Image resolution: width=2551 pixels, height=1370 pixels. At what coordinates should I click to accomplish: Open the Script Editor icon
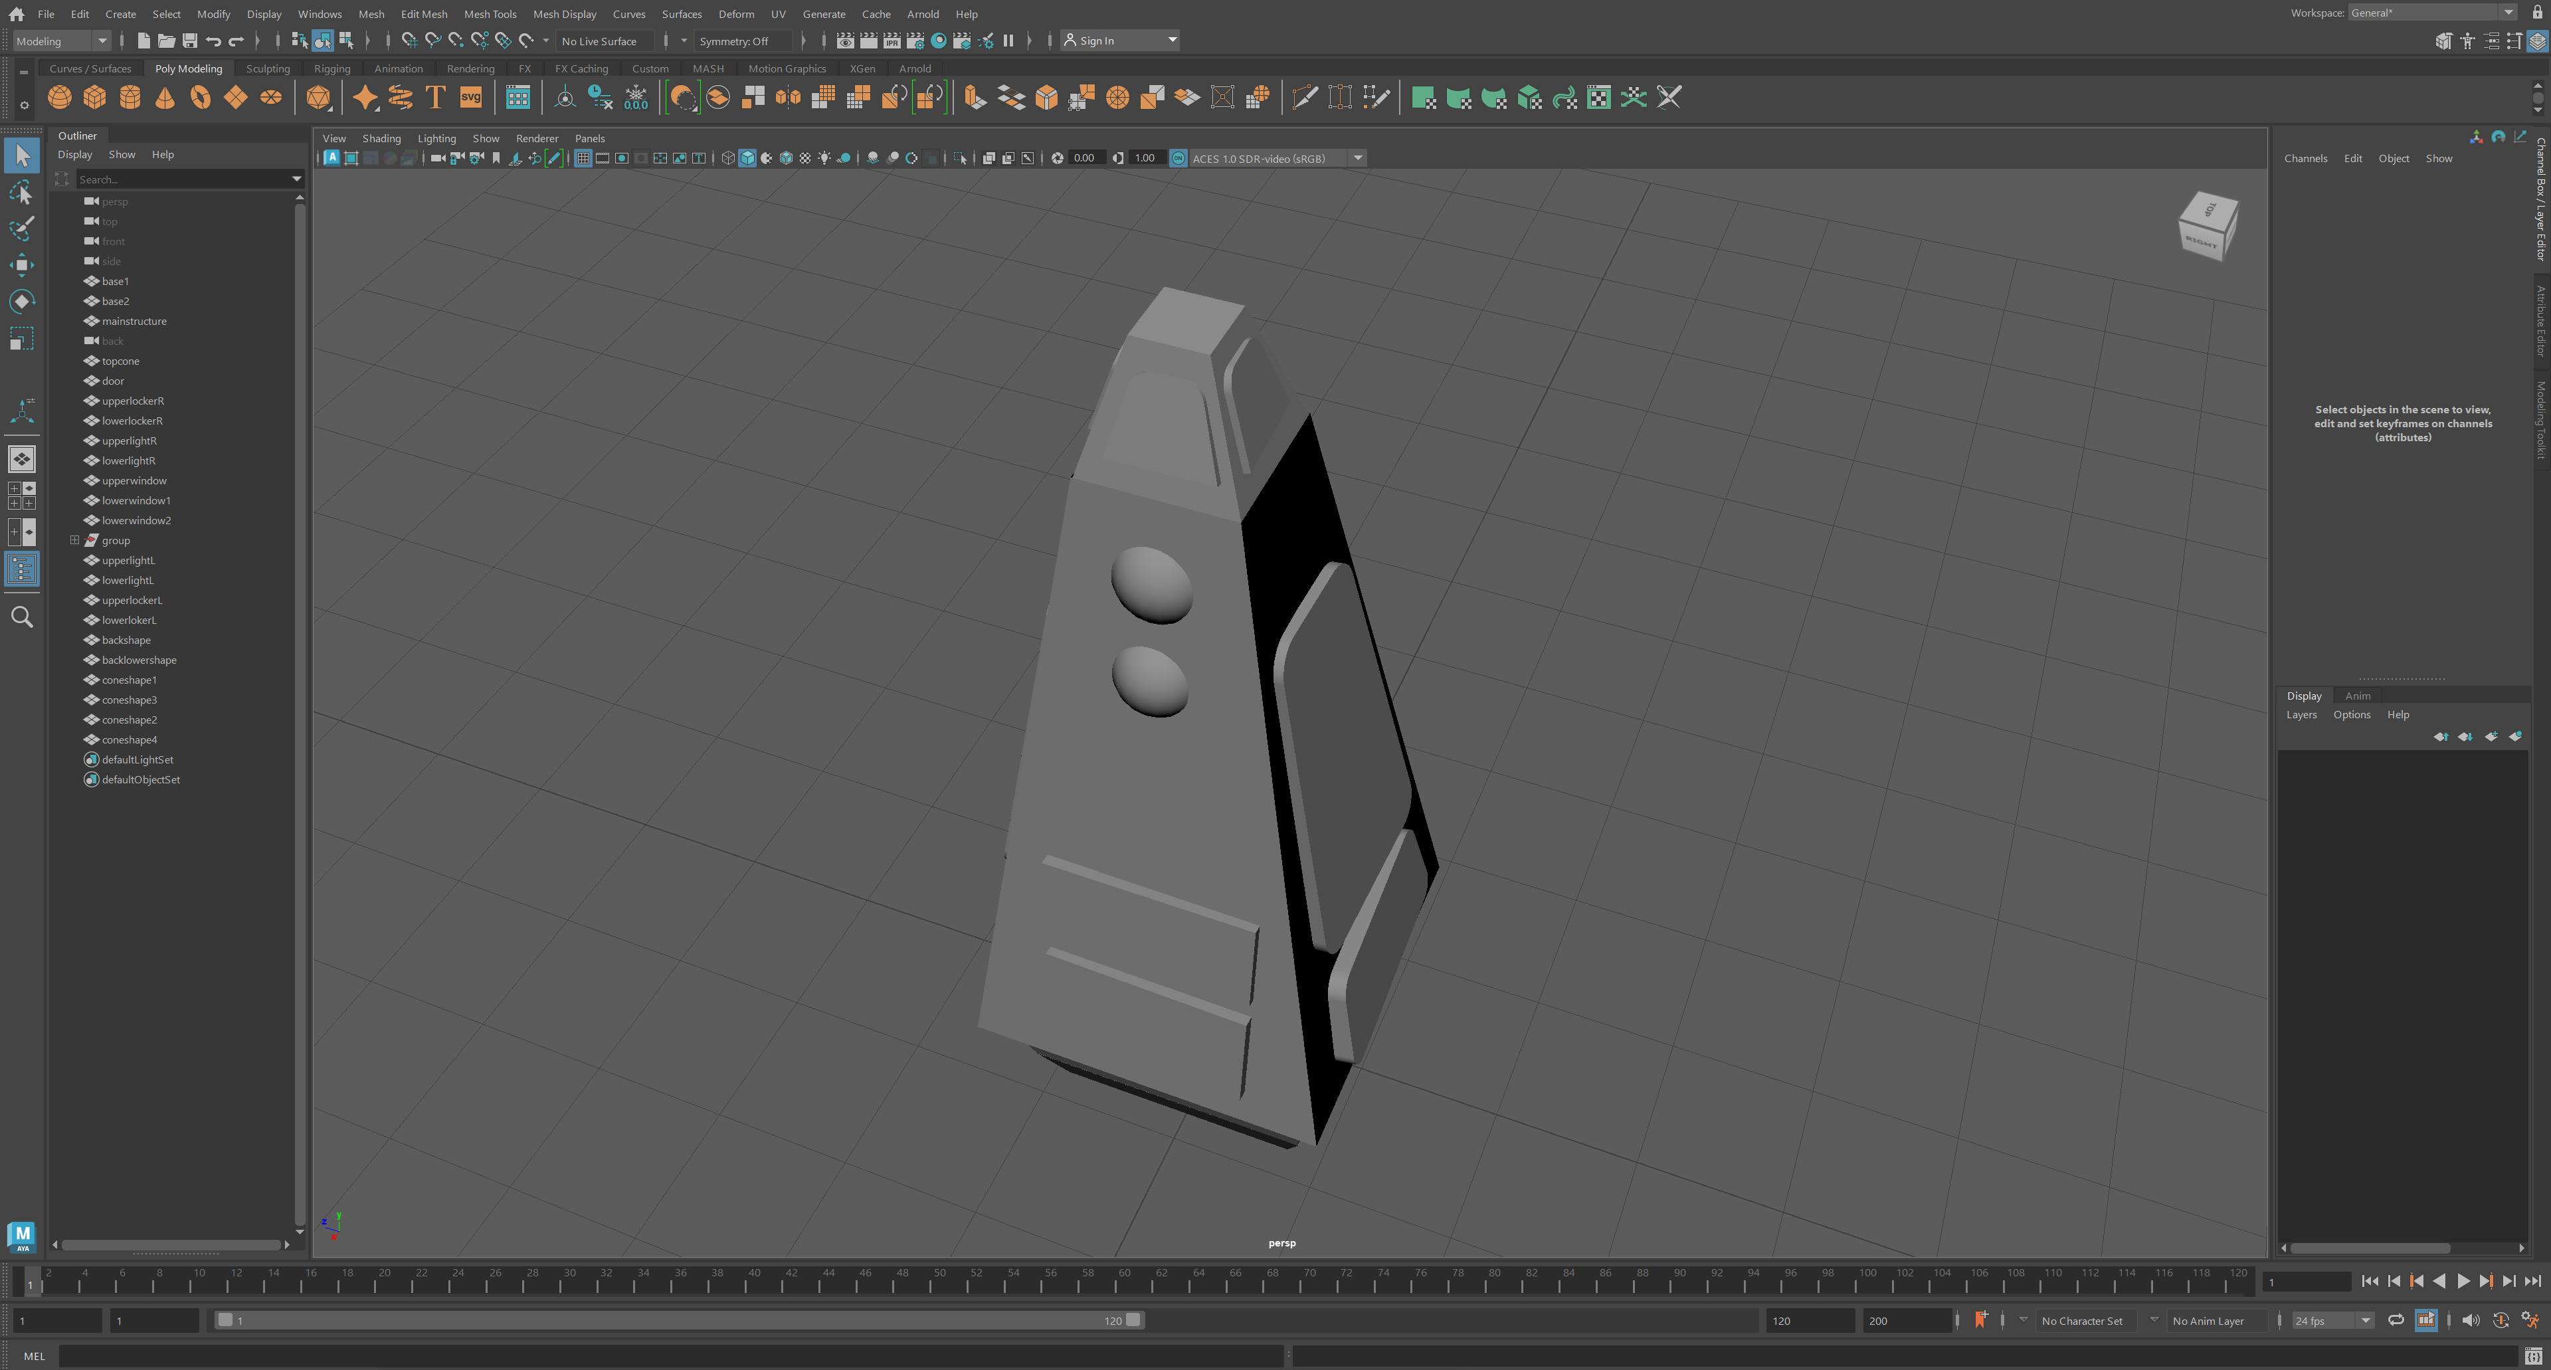pyautogui.click(x=2533, y=1356)
